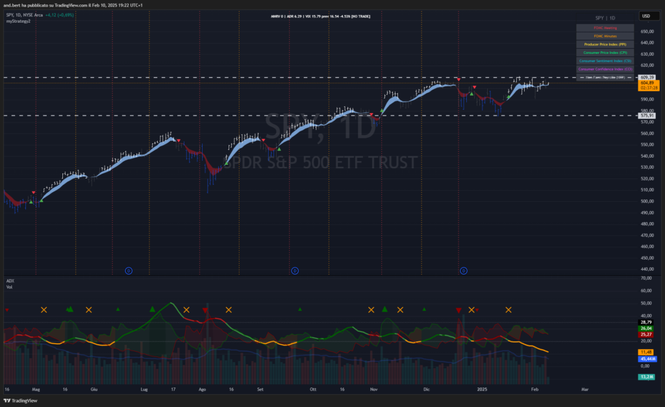Viewport: 665px width, 407px height.
Task: Click the Consumer Price Index (CPI) row
Action: tap(605, 52)
